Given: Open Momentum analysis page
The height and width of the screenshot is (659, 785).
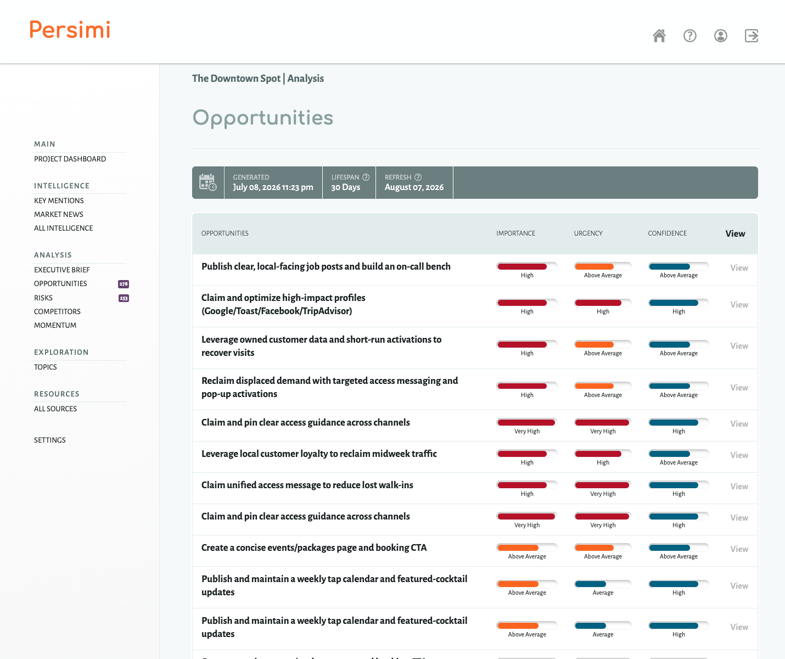Looking at the screenshot, I should pyautogui.click(x=55, y=325).
